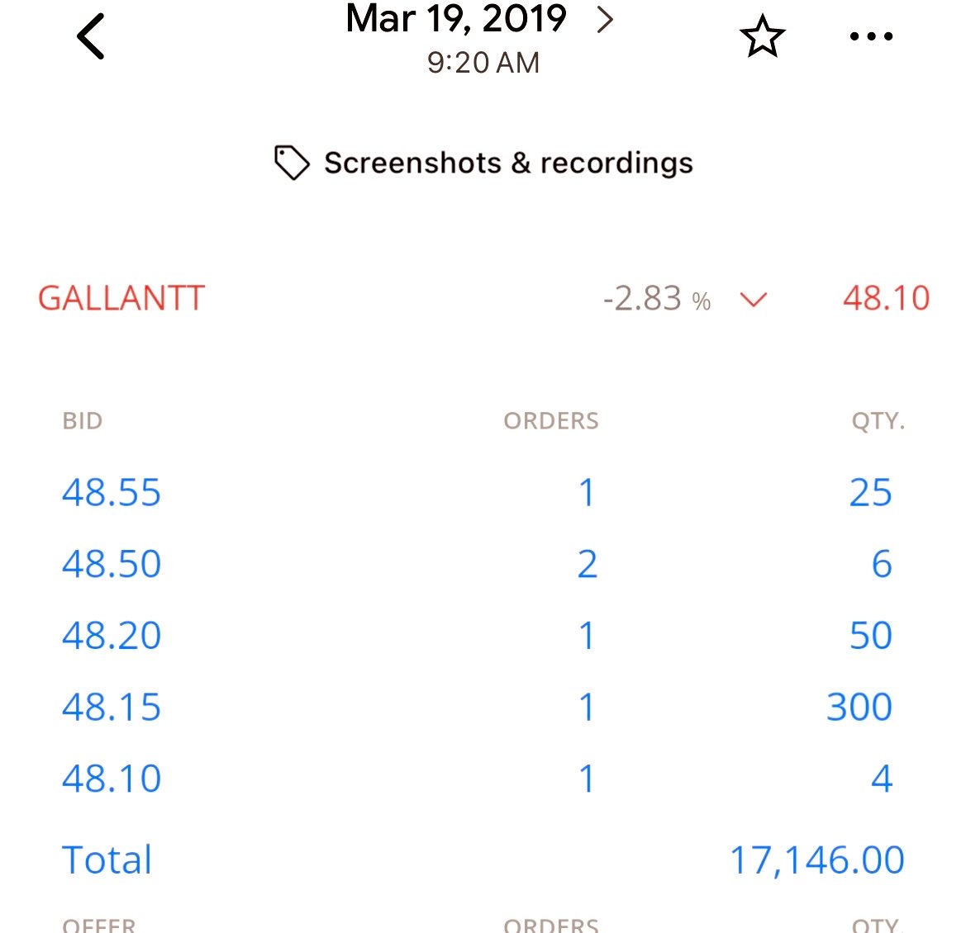Choose the 48.20 bid price
The width and height of the screenshot is (966, 933).
tap(112, 635)
